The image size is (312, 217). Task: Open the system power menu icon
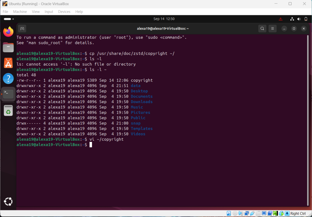pyautogui.click(x=306, y=19)
